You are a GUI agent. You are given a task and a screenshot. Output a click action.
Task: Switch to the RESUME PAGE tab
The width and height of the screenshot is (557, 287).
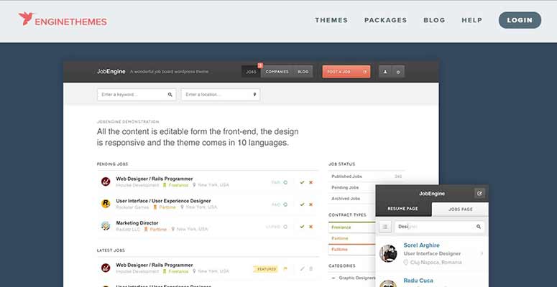(402, 209)
